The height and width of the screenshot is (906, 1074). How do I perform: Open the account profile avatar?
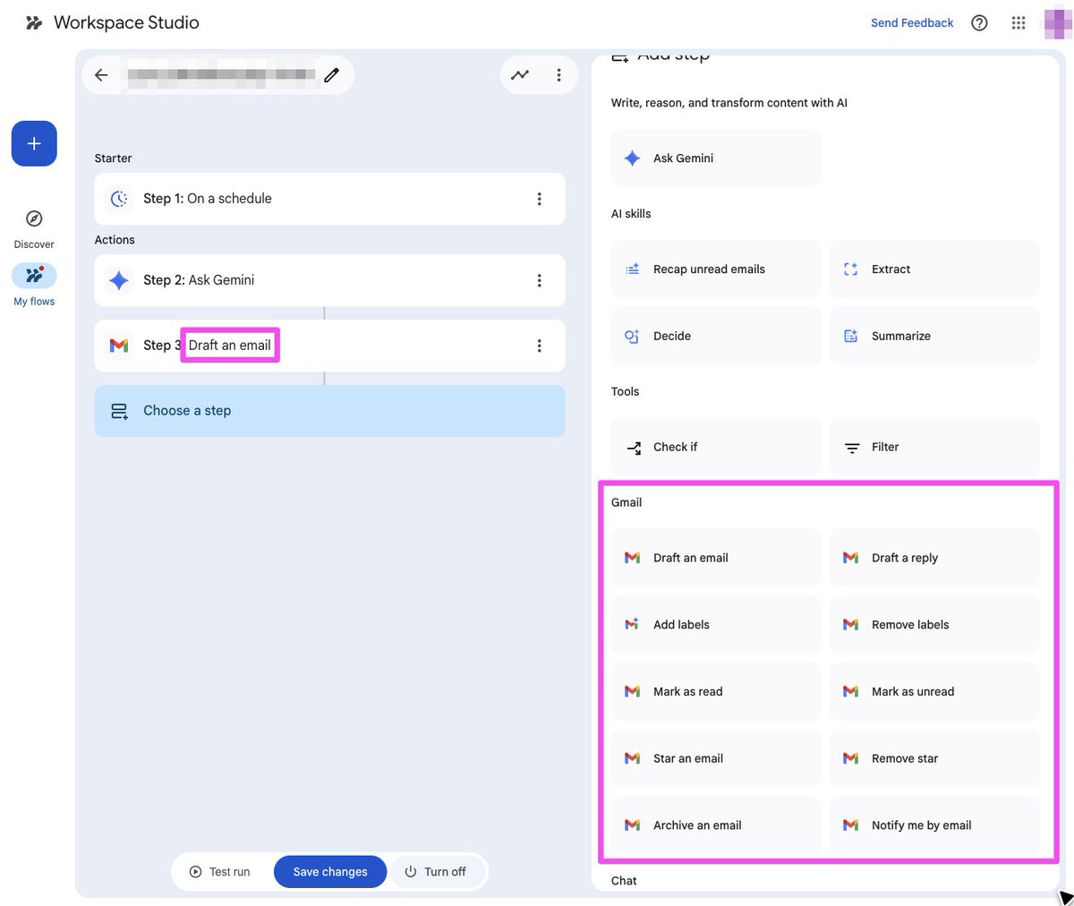click(x=1058, y=23)
